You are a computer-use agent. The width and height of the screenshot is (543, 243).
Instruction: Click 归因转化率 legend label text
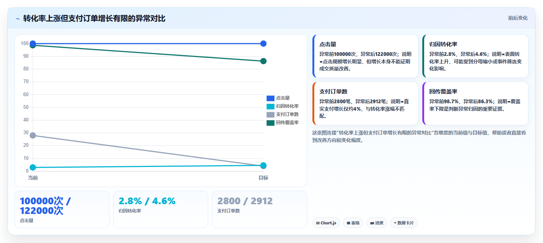point(287,106)
